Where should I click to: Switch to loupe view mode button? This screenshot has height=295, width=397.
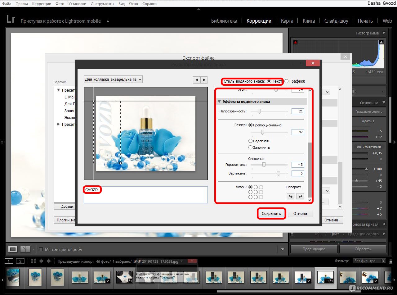click(13, 249)
